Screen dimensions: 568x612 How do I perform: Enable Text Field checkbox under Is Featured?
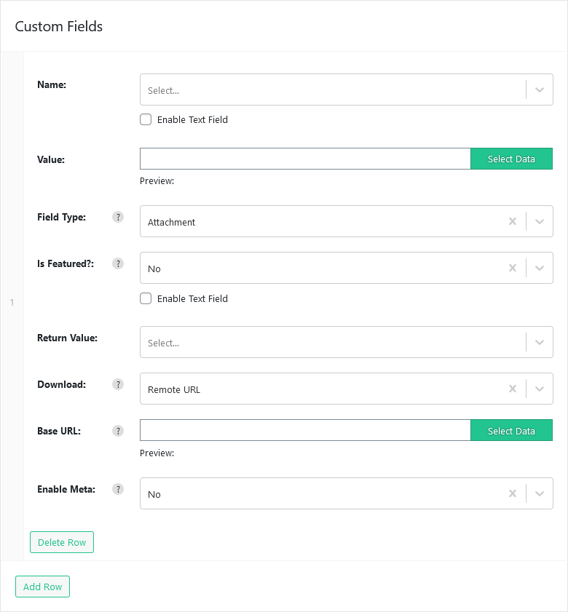146,298
